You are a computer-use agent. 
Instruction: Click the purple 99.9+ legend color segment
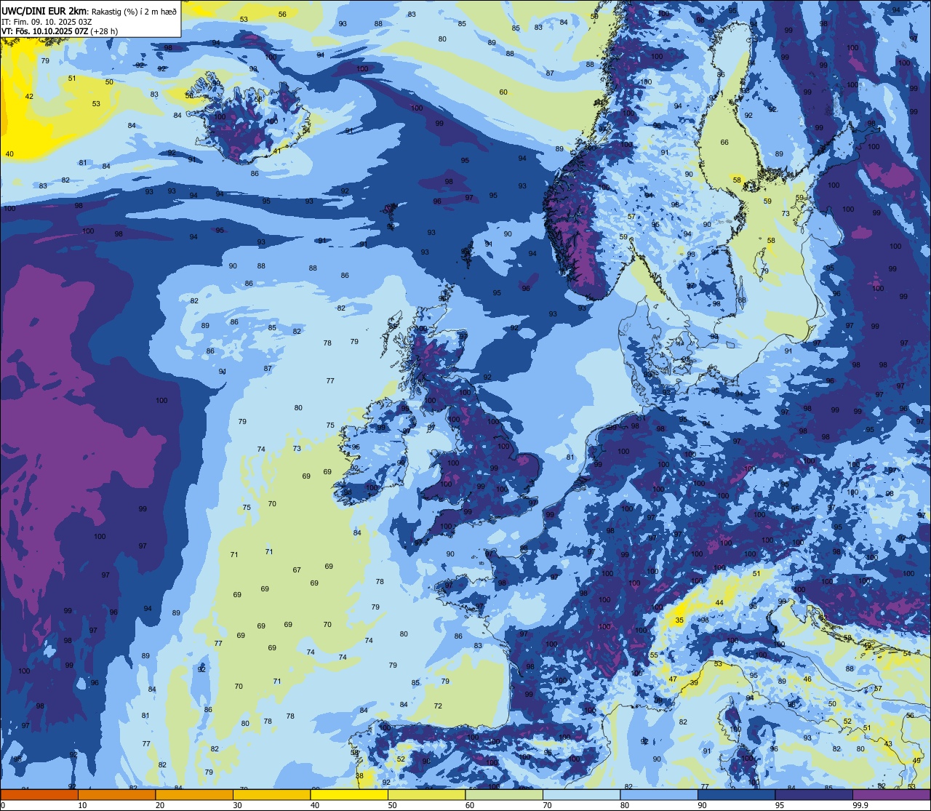[891, 794]
